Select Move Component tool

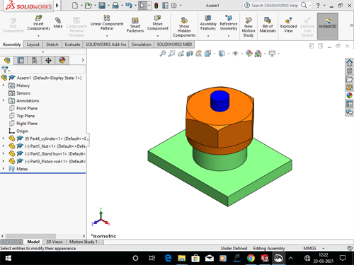tap(158, 23)
